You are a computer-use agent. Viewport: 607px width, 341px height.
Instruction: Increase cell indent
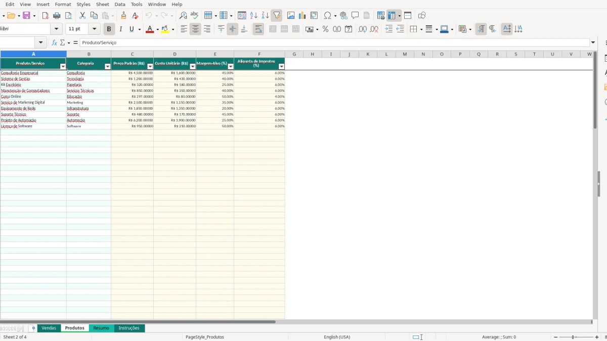pyautogui.click(x=388, y=29)
